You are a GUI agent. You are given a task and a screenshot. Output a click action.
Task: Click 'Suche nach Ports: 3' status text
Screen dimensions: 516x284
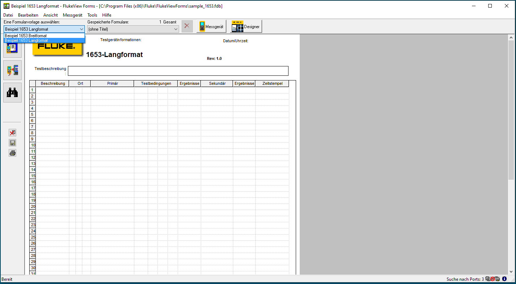click(465, 279)
